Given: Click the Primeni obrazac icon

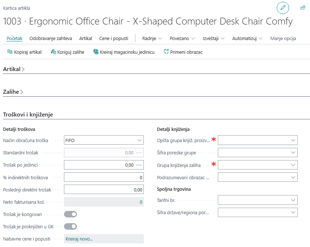Looking at the screenshot, I should pyautogui.click(x=166, y=52).
